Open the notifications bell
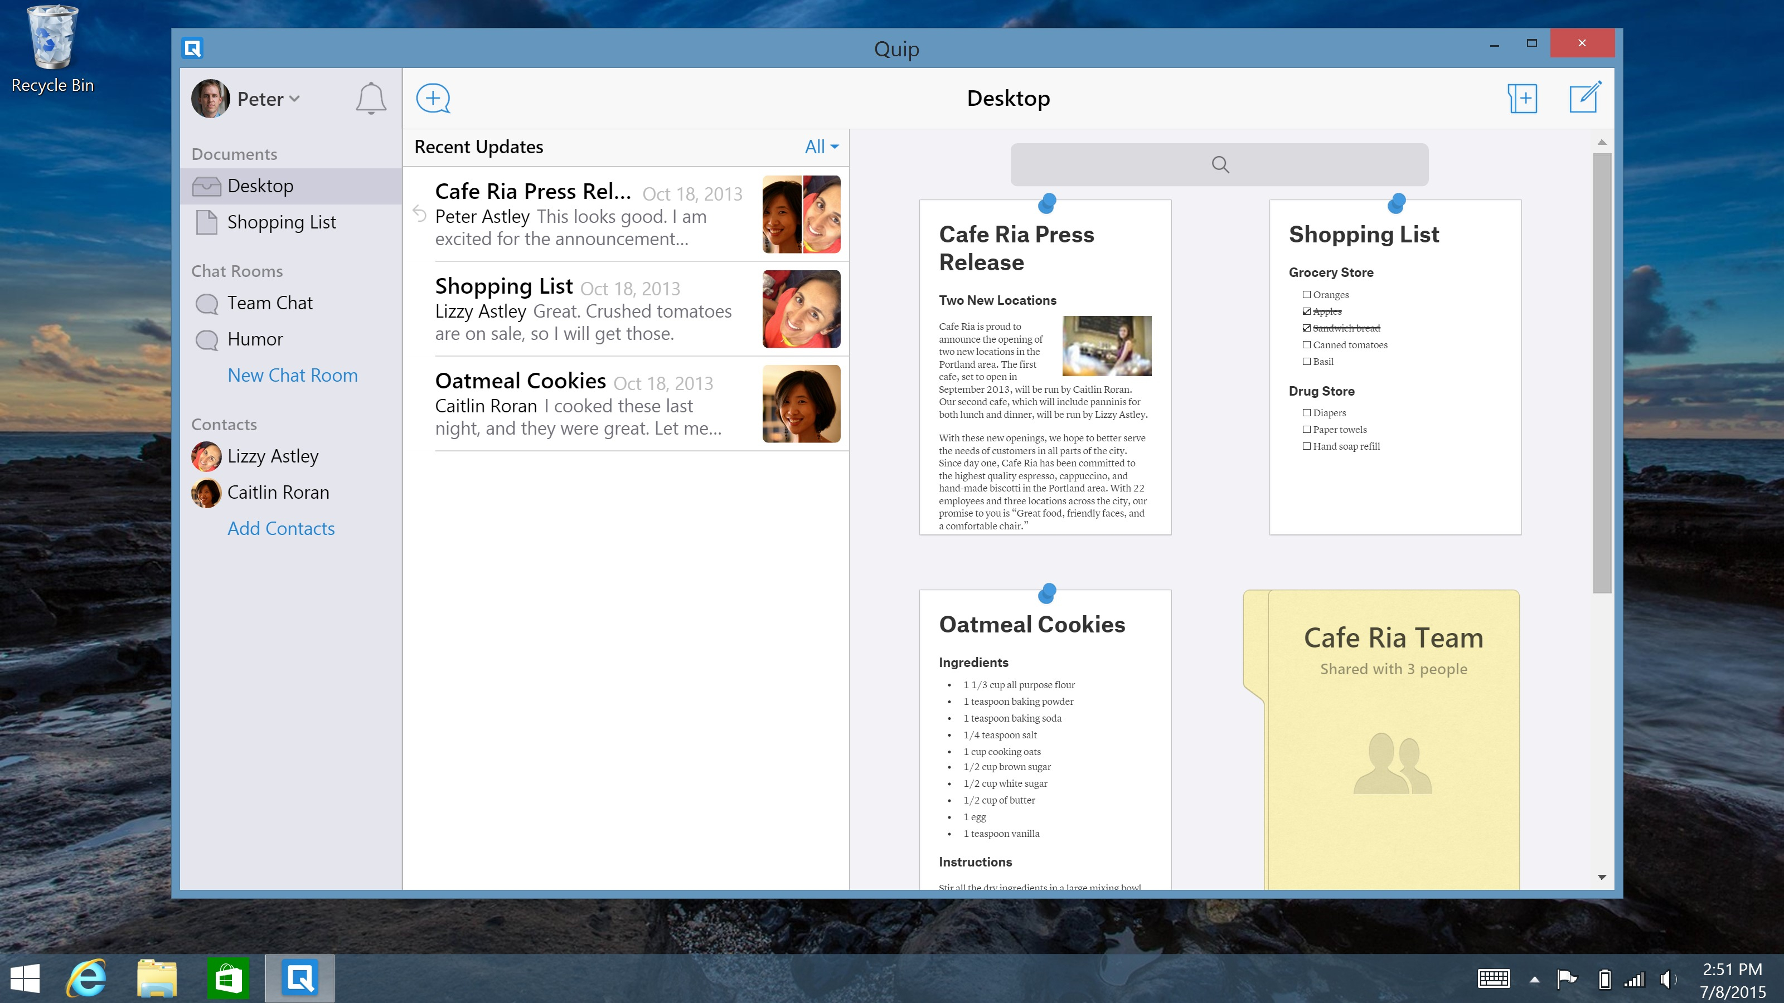1784x1003 pixels. [x=371, y=98]
